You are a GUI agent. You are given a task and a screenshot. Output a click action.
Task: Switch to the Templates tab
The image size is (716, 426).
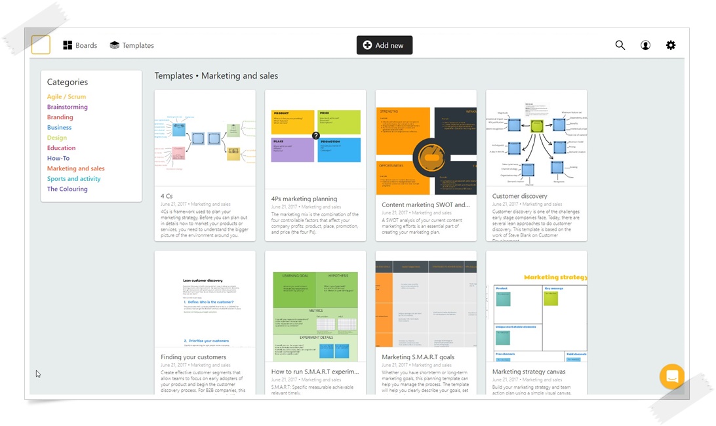pyautogui.click(x=132, y=45)
